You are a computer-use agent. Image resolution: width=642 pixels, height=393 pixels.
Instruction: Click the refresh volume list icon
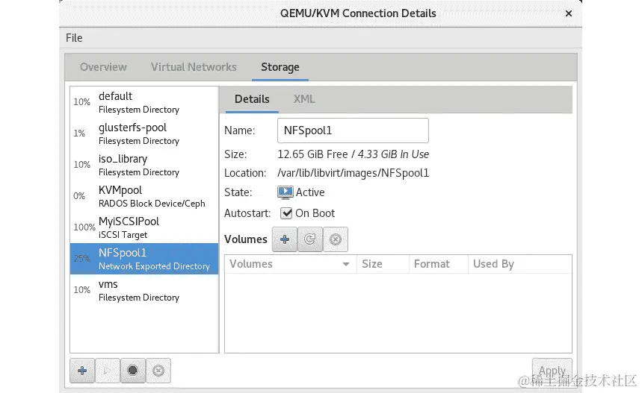click(310, 239)
